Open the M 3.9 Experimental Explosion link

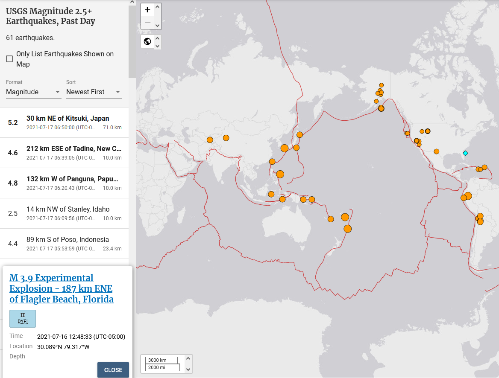(62, 289)
